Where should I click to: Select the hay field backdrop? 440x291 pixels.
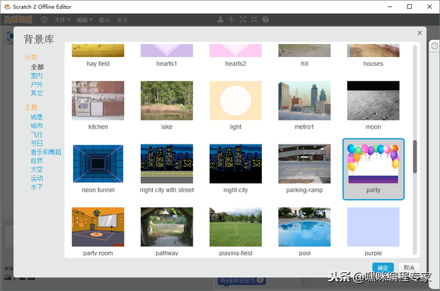pos(98,55)
